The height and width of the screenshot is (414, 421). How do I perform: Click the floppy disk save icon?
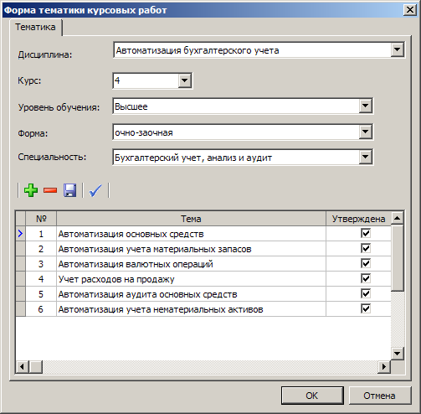click(x=69, y=190)
